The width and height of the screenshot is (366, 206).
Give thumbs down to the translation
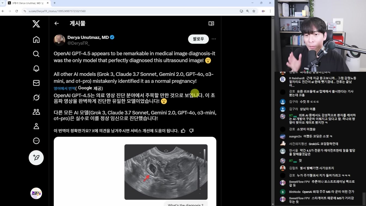click(191, 131)
